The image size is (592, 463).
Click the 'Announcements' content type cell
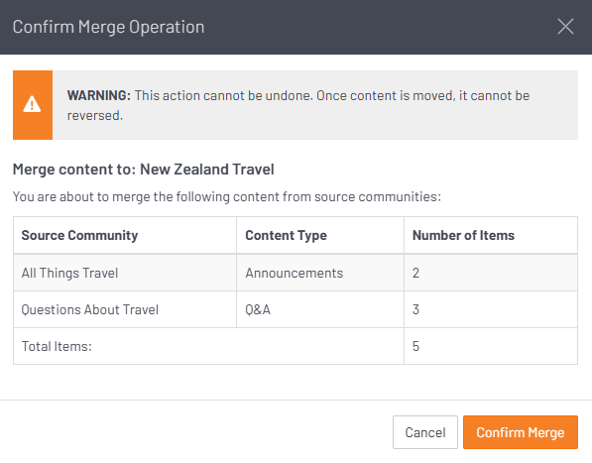point(320,273)
